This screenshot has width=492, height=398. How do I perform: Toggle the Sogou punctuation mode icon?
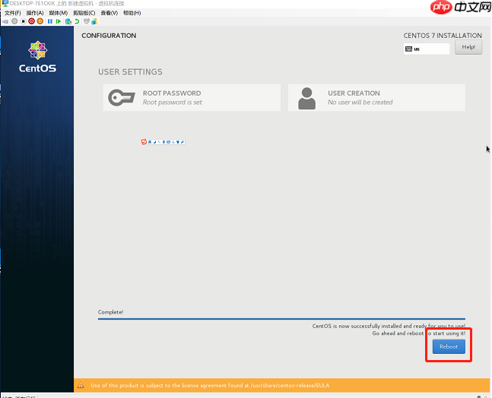159,142
